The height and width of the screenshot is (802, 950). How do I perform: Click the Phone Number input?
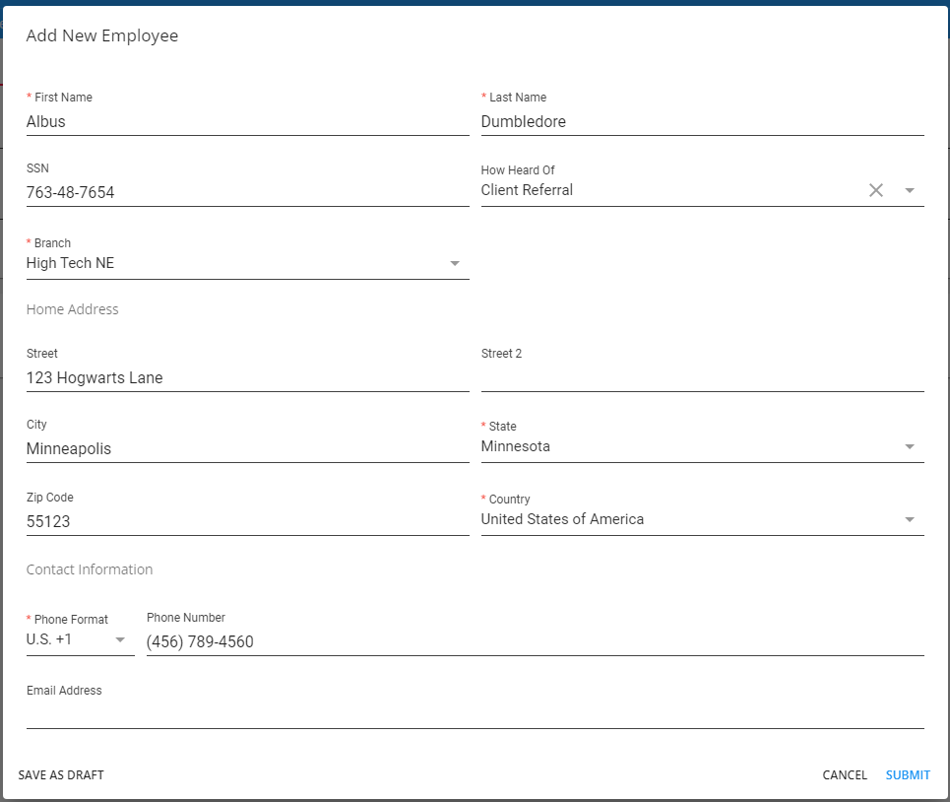click(x=534, y=642)
